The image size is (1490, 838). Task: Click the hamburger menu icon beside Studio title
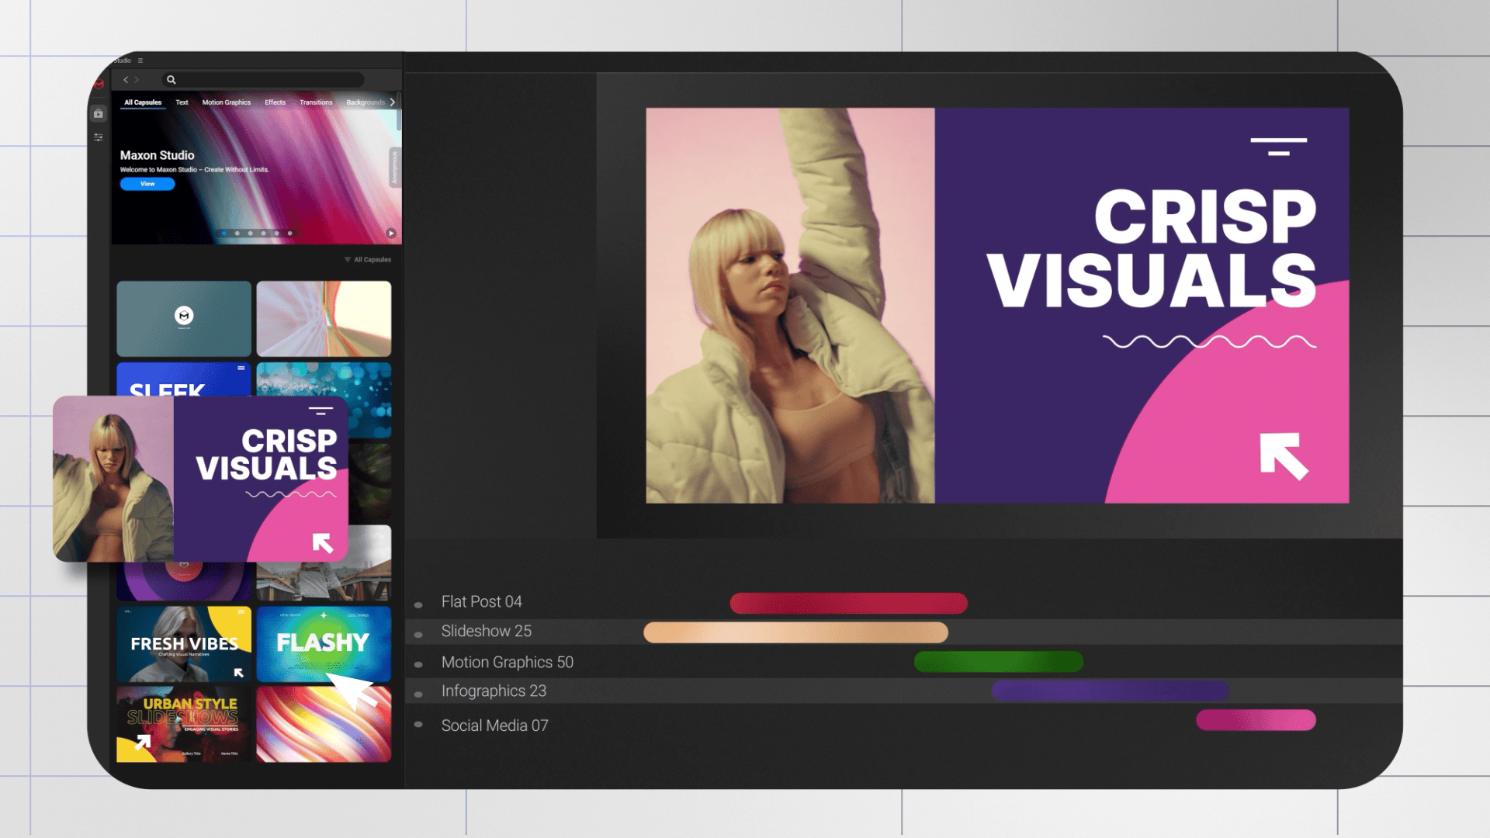pos(140,61)
